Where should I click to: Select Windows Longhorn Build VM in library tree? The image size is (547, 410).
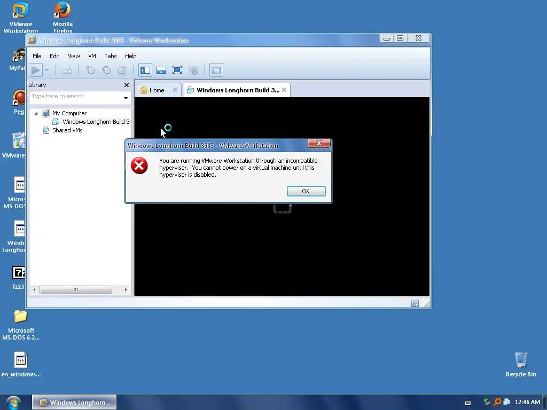click(96, 122)
